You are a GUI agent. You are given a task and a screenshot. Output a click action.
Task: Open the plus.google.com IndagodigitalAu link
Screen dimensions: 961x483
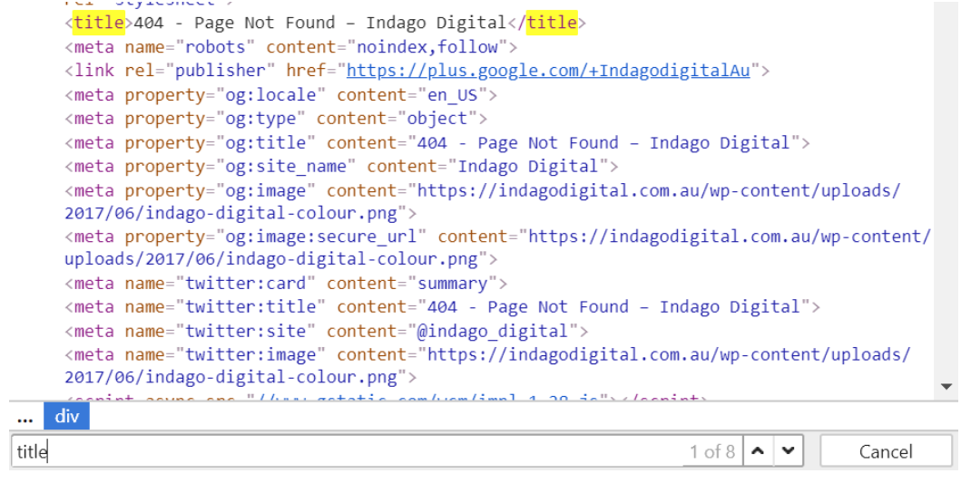tap(548, 71)
